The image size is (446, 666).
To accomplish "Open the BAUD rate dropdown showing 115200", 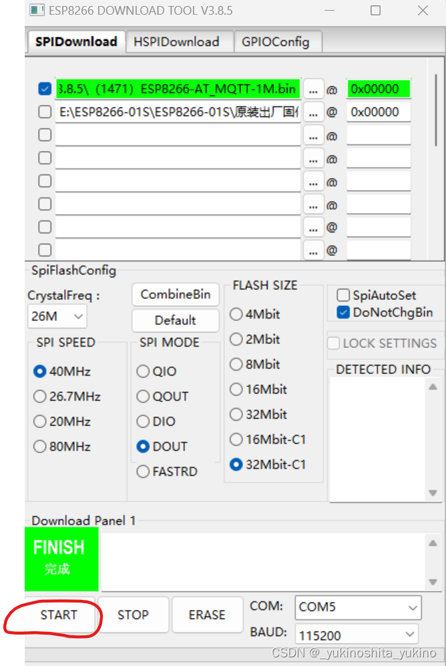I will [357, 635].
